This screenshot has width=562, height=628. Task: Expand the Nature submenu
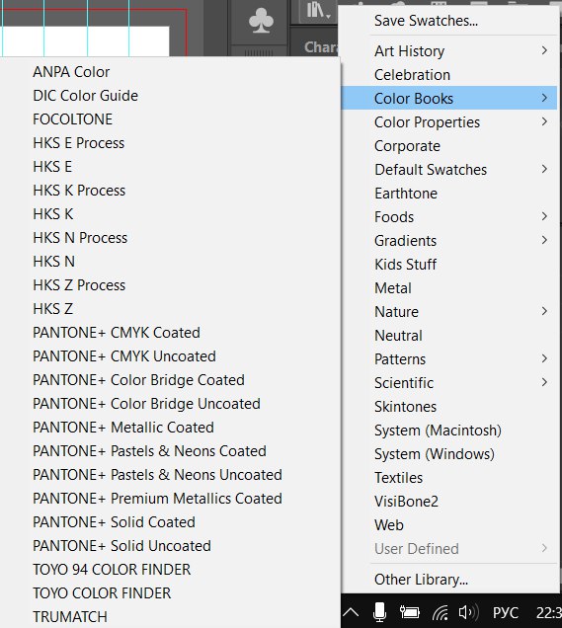[x=449, y=312]
